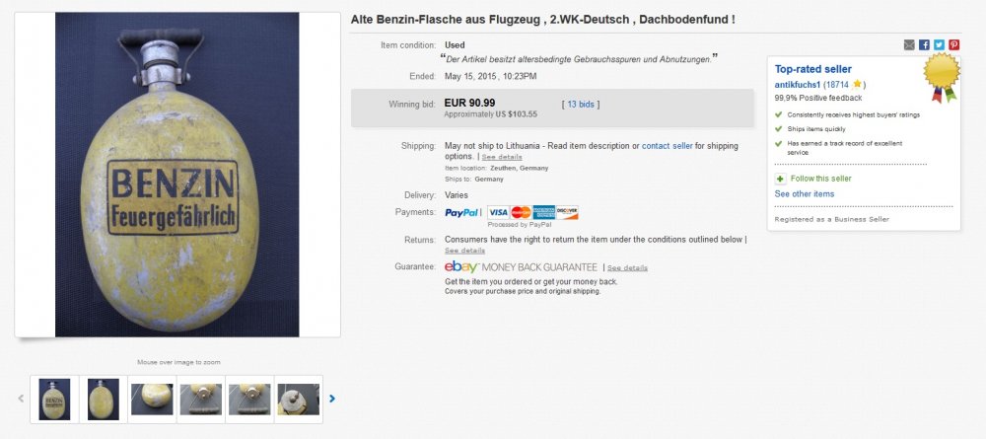986x439 pixels.
Task: Expand shipping options See details
Action: point(502,157)
